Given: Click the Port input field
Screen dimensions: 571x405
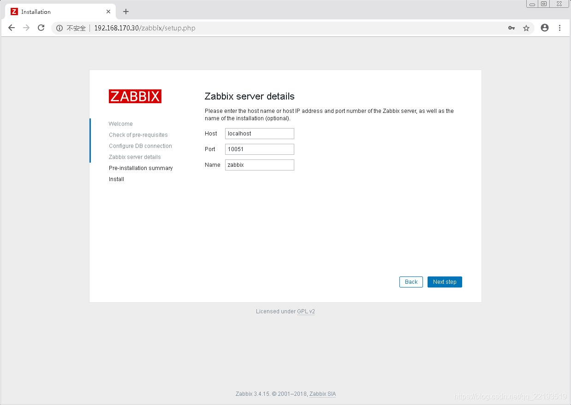Looking at the screenshot, I should click(x=260, y=149).
